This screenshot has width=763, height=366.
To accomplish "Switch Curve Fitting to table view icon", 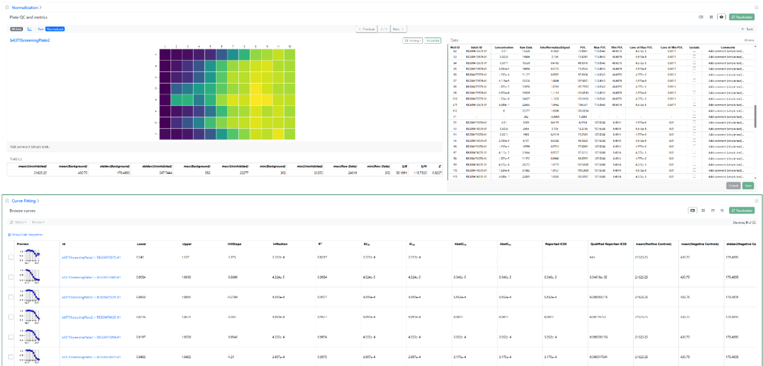I will 693,210.
